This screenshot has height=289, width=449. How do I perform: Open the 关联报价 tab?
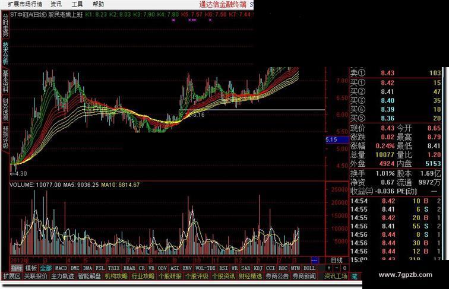(x=36, y=276)
